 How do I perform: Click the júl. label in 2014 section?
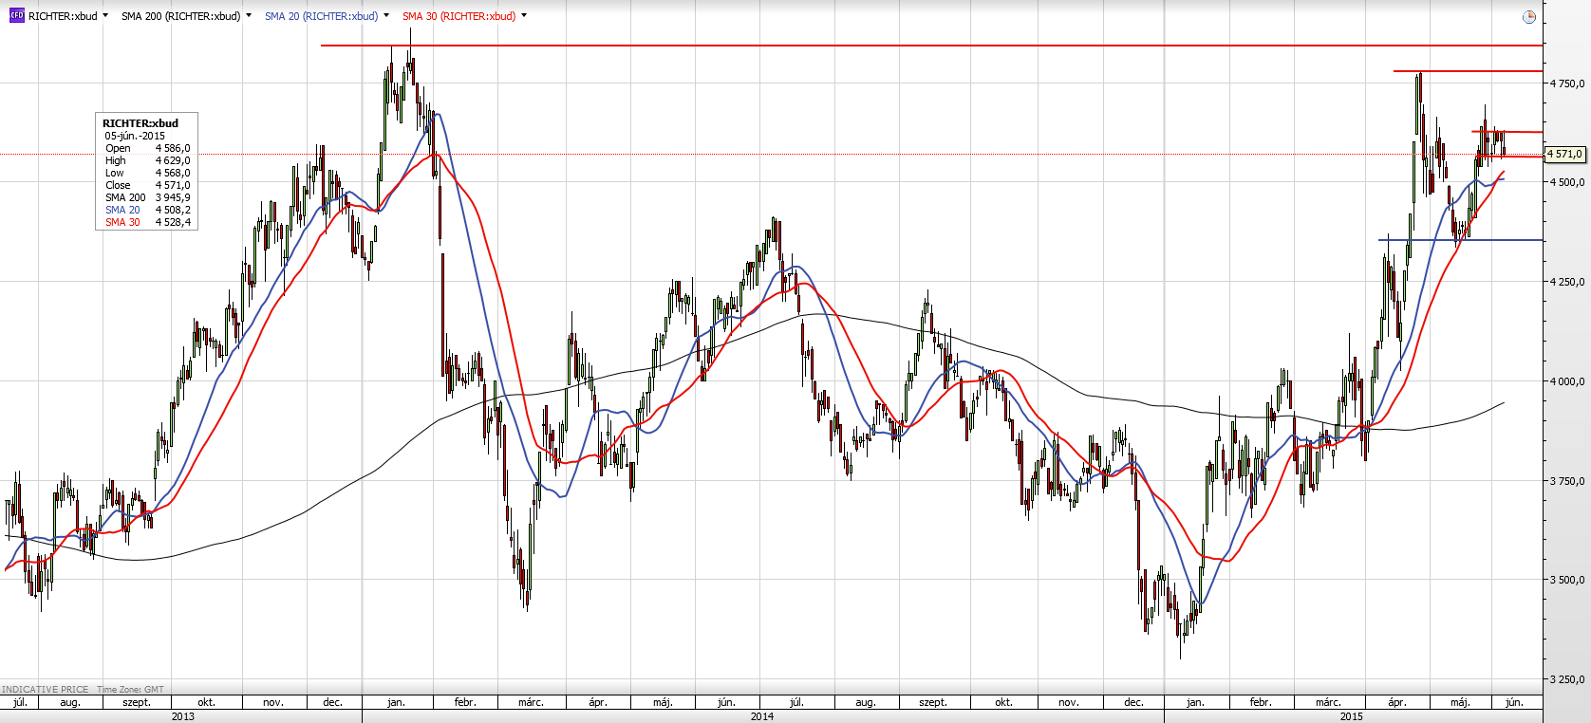[x=796, y=702]
